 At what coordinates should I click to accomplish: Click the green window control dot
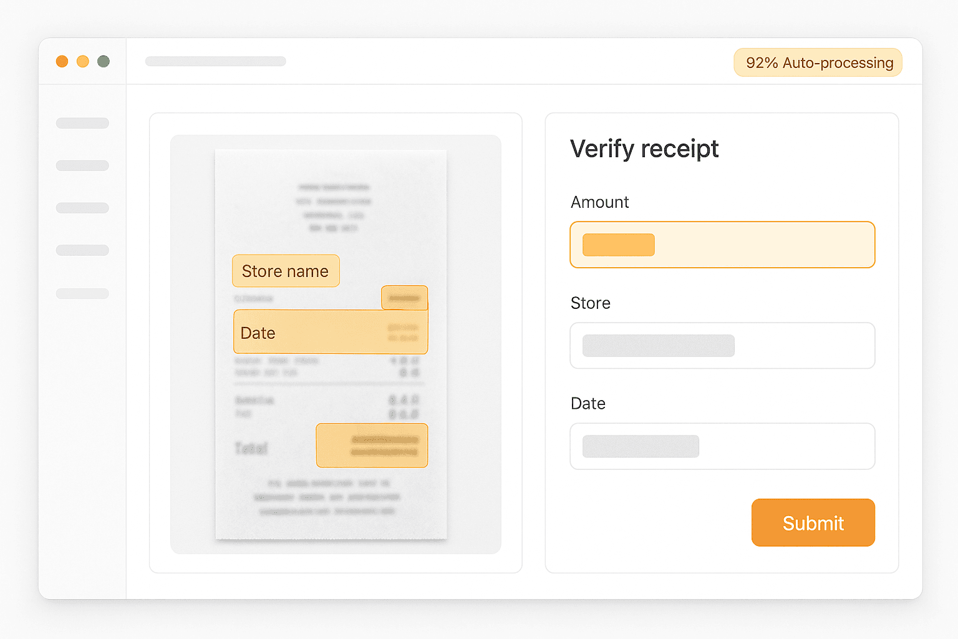(x=104, y=61)
